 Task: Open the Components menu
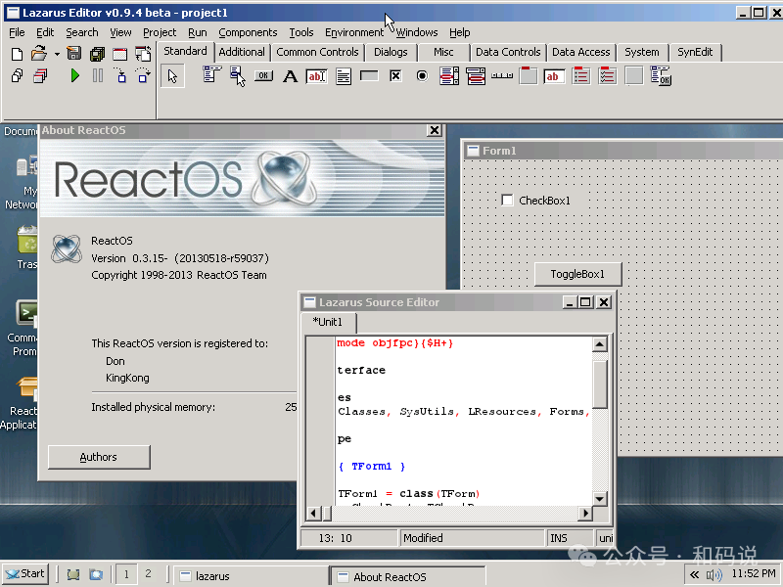[x=248, y=32]
